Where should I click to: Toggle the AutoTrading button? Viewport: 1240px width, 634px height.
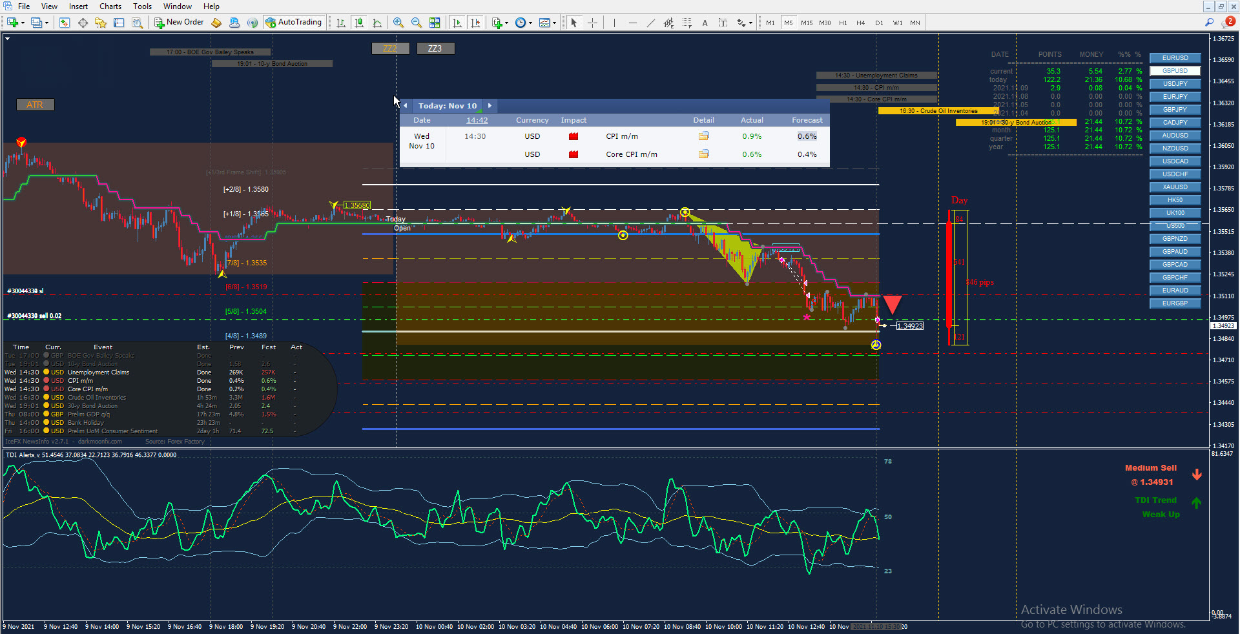(x=293, y=23)
